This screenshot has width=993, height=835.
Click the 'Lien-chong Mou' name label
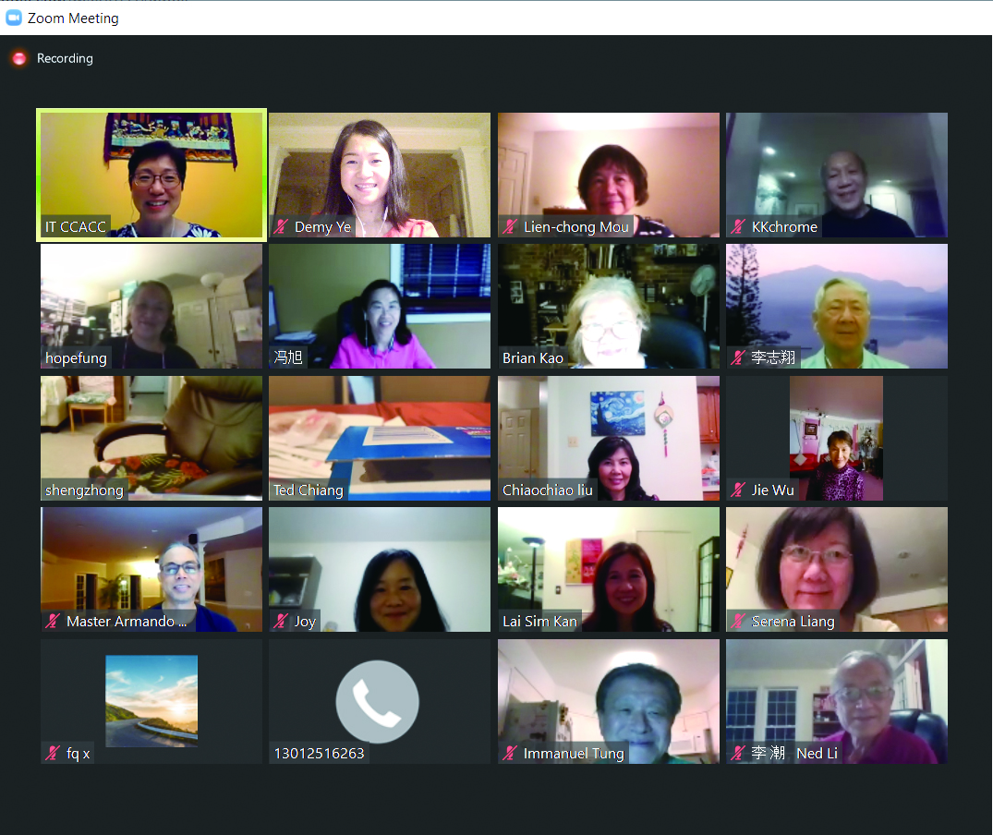(x=576, y=226)
